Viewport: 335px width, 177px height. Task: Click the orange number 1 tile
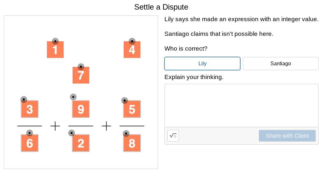tap(55, 51)
